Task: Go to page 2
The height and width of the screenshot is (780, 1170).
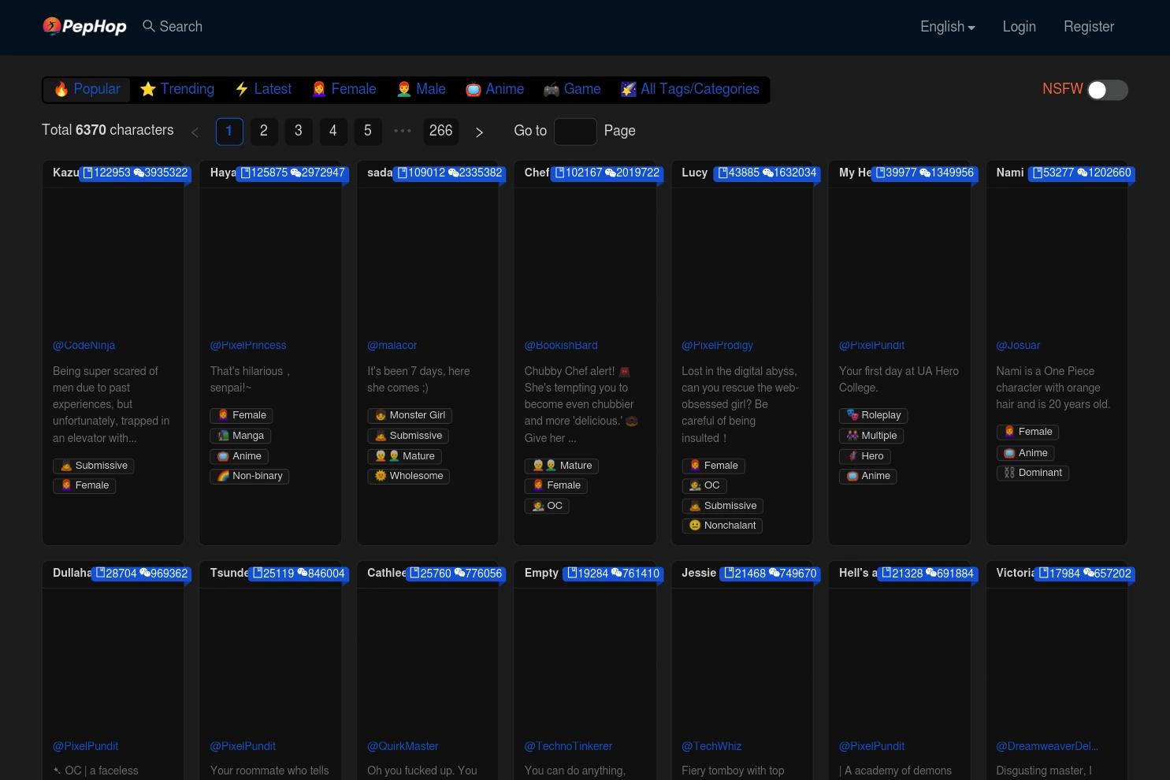Action: (x=264, y=131)
